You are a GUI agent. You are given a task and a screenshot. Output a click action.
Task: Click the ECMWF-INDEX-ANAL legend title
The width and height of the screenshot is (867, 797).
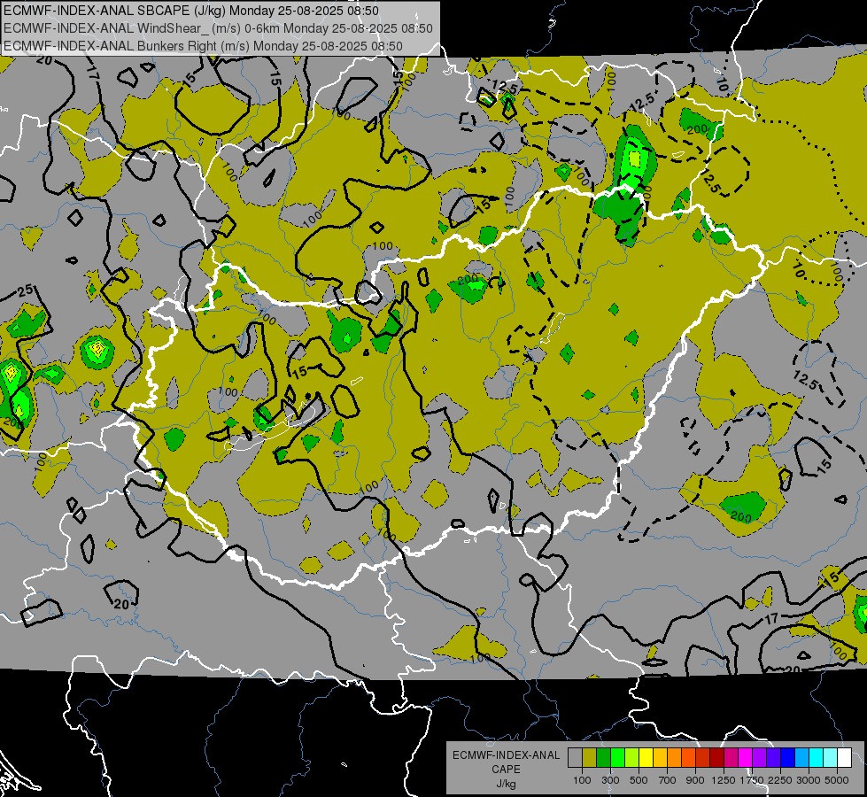click(x=506, y=755)
